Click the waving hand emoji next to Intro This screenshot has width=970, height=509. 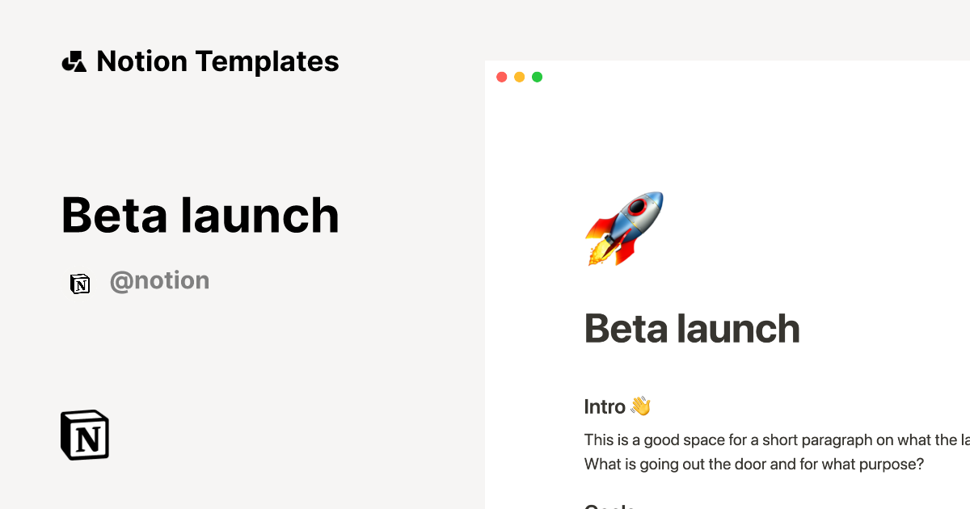(641, 405)
